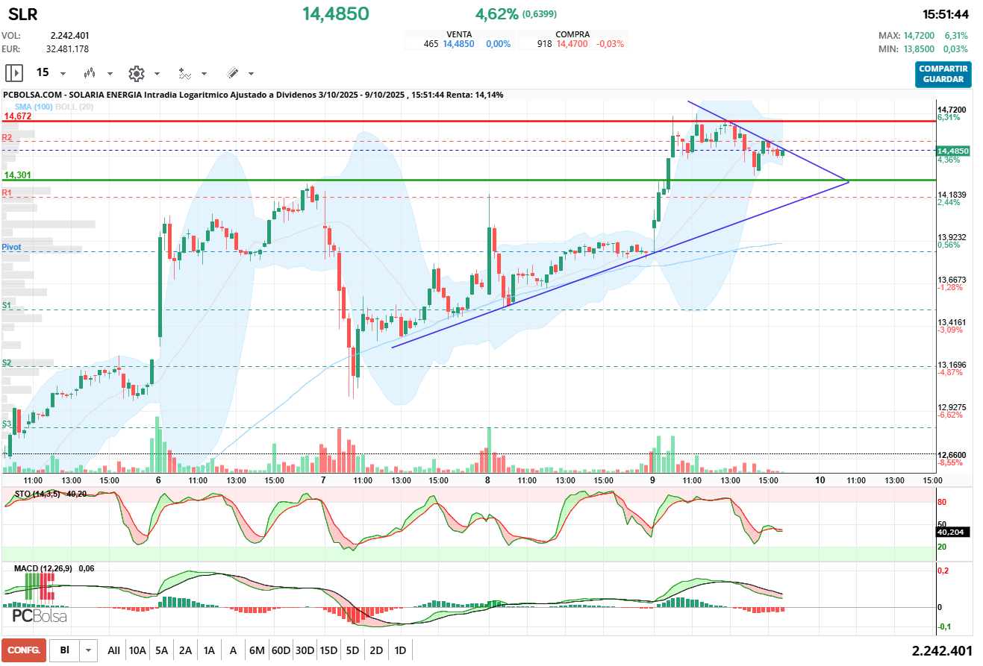Select the pencil drawing tool icon
This screenshot has width=983, height=666.
(232, 73)
